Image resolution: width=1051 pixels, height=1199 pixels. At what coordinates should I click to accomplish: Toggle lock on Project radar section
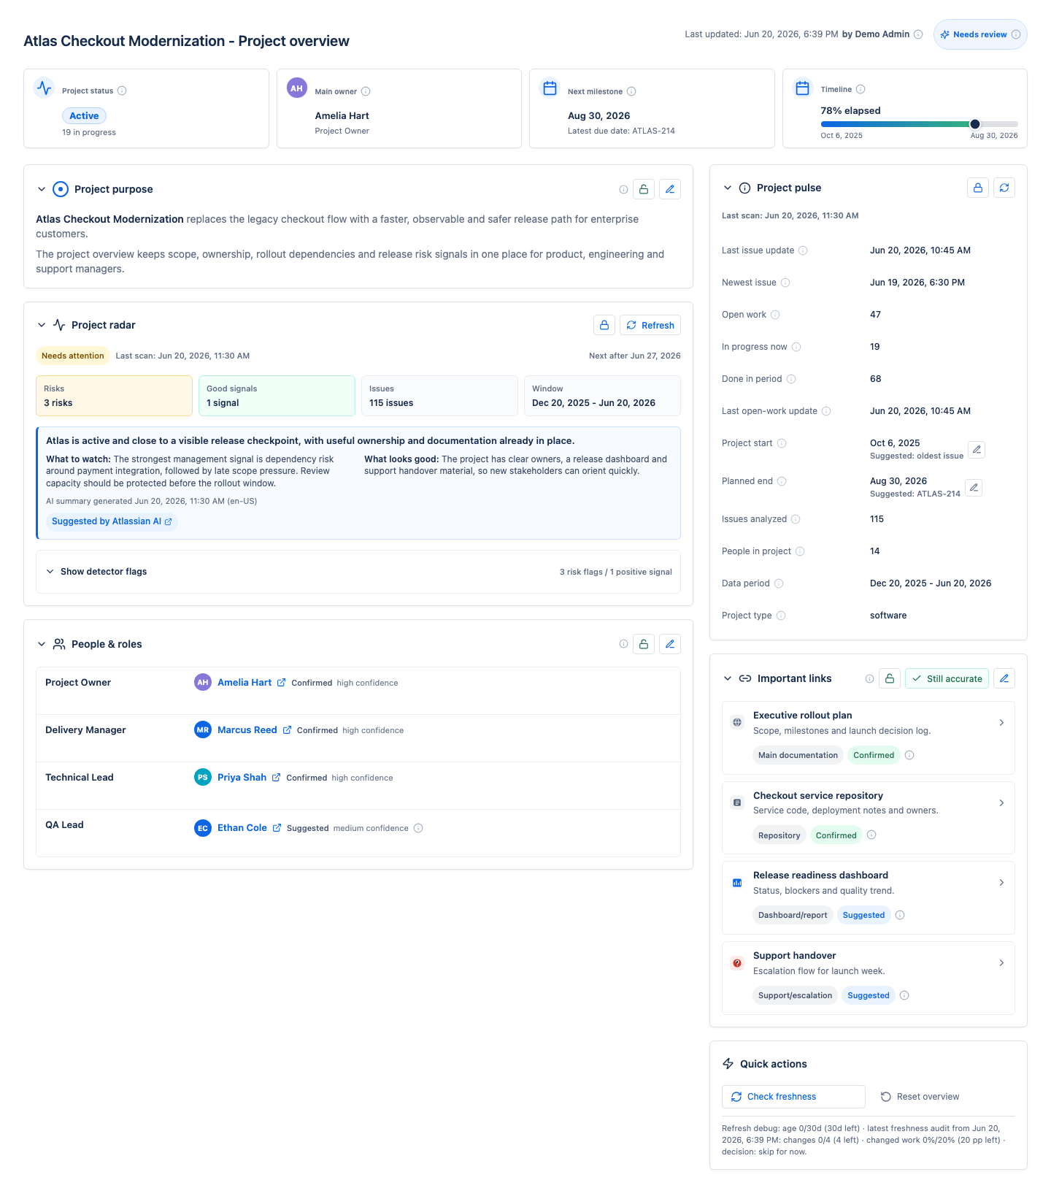point(604,325)
